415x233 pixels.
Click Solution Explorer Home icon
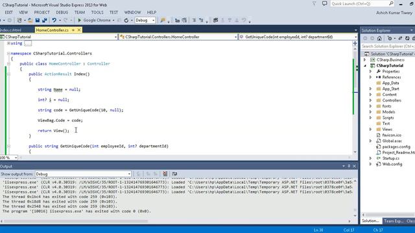point(379,39)
